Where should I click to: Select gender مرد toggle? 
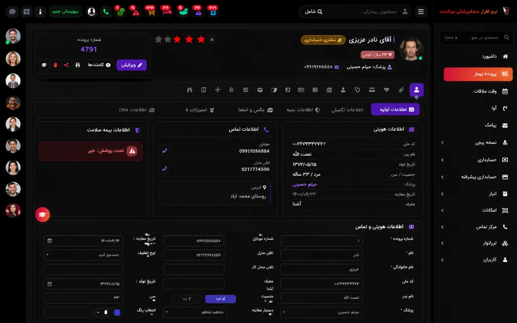coord(220,299)
